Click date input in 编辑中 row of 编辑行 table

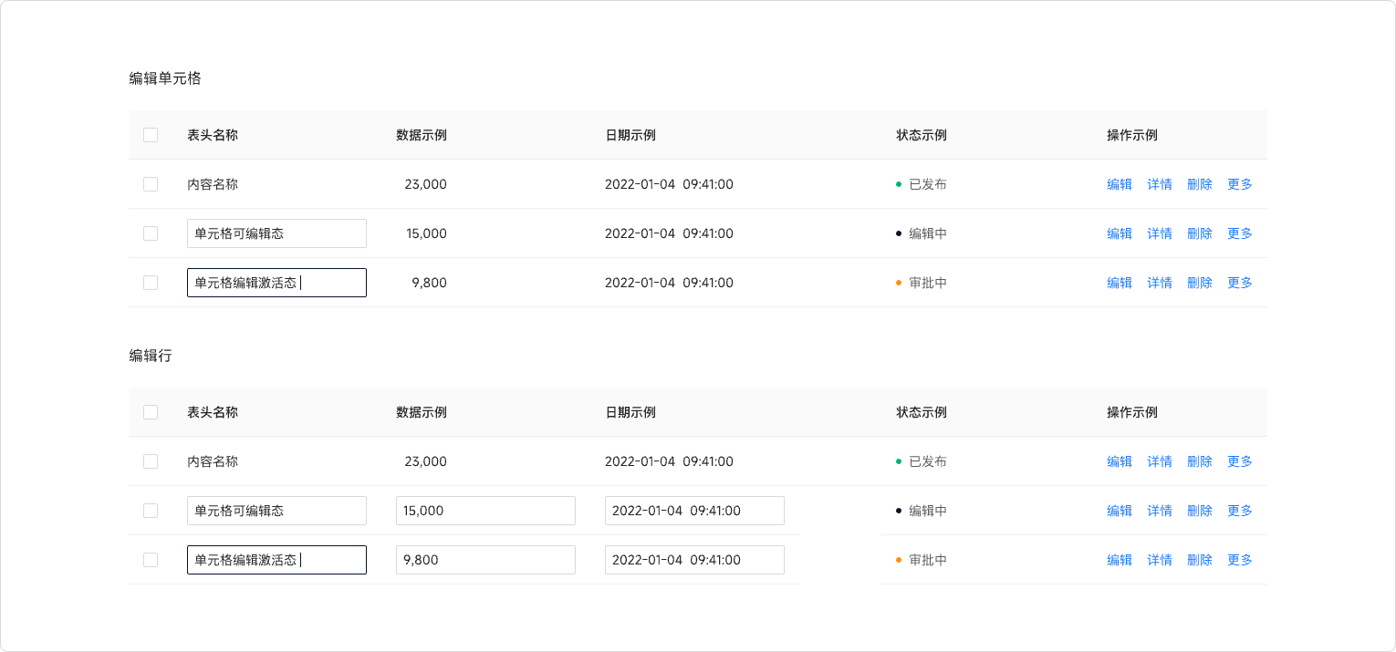[x=694, y=511]
